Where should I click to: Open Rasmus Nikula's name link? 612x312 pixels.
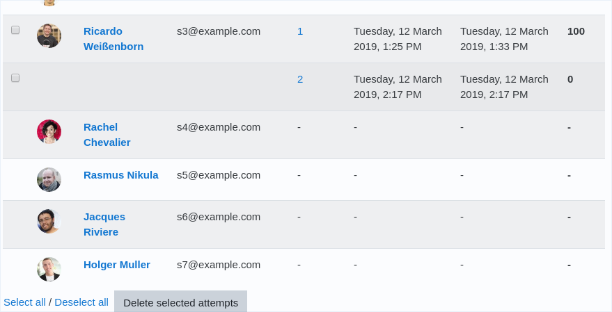point(121,175)
